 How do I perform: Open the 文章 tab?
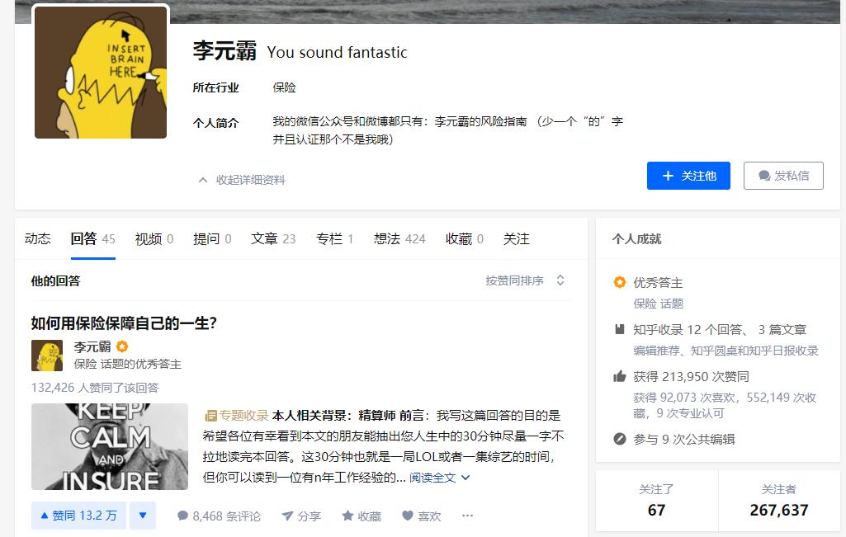[263, 238]
